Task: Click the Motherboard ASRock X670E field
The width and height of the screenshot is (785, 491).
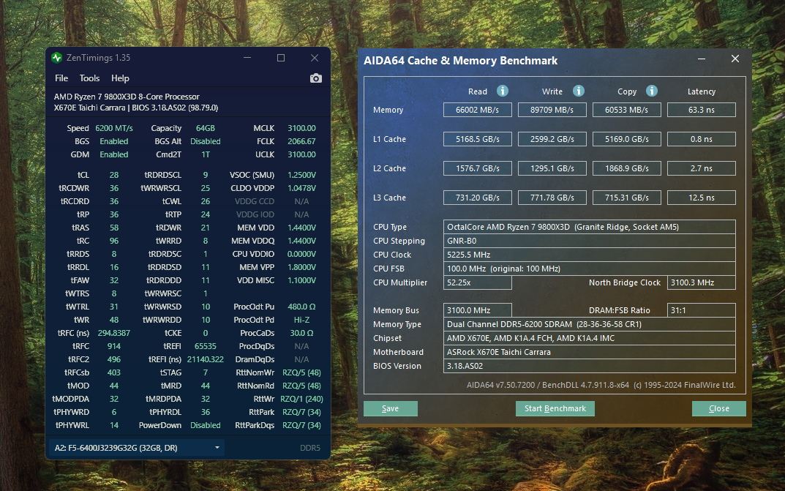Action: (589, 353)
